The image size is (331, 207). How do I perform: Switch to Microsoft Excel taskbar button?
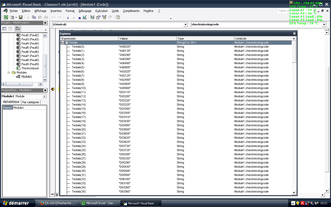[100, 203]
